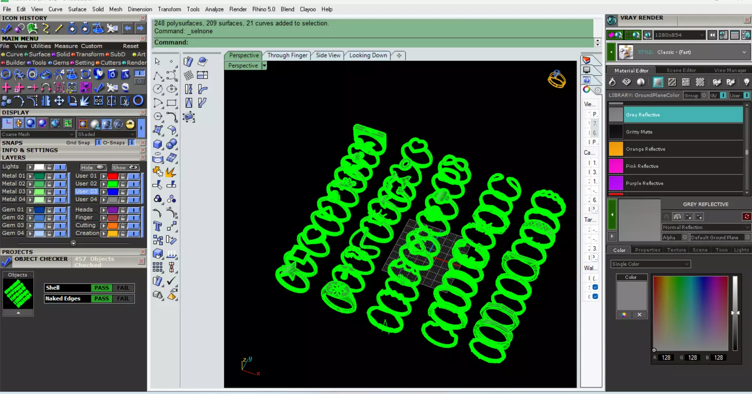Open the gem materials icon

(627, 82)
